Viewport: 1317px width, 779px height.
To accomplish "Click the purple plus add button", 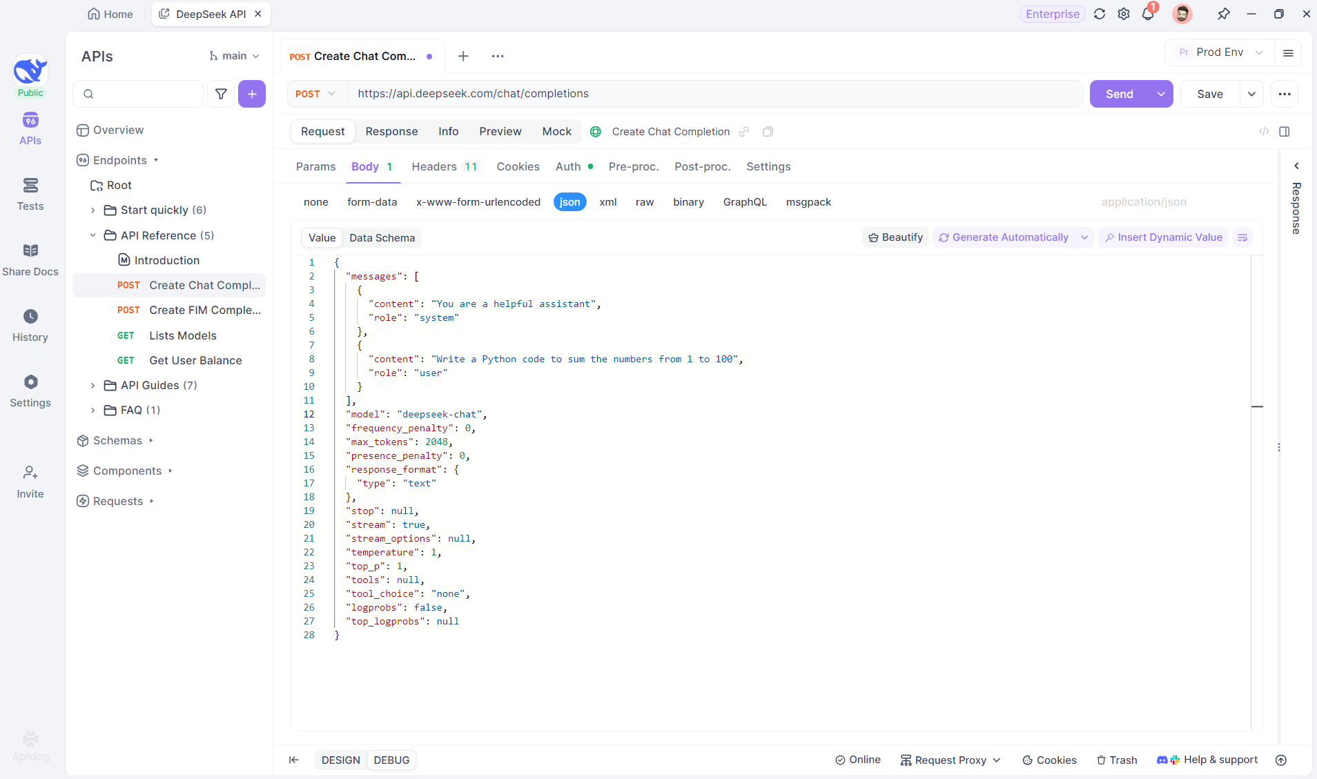I will coord(252,94).
